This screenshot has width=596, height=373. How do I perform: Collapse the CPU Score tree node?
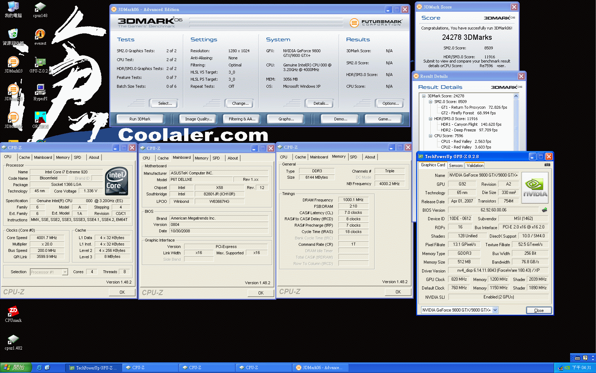[430, 136]
